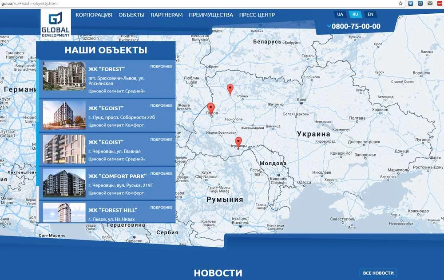Click the browser address bar URL

coord(29,4)
